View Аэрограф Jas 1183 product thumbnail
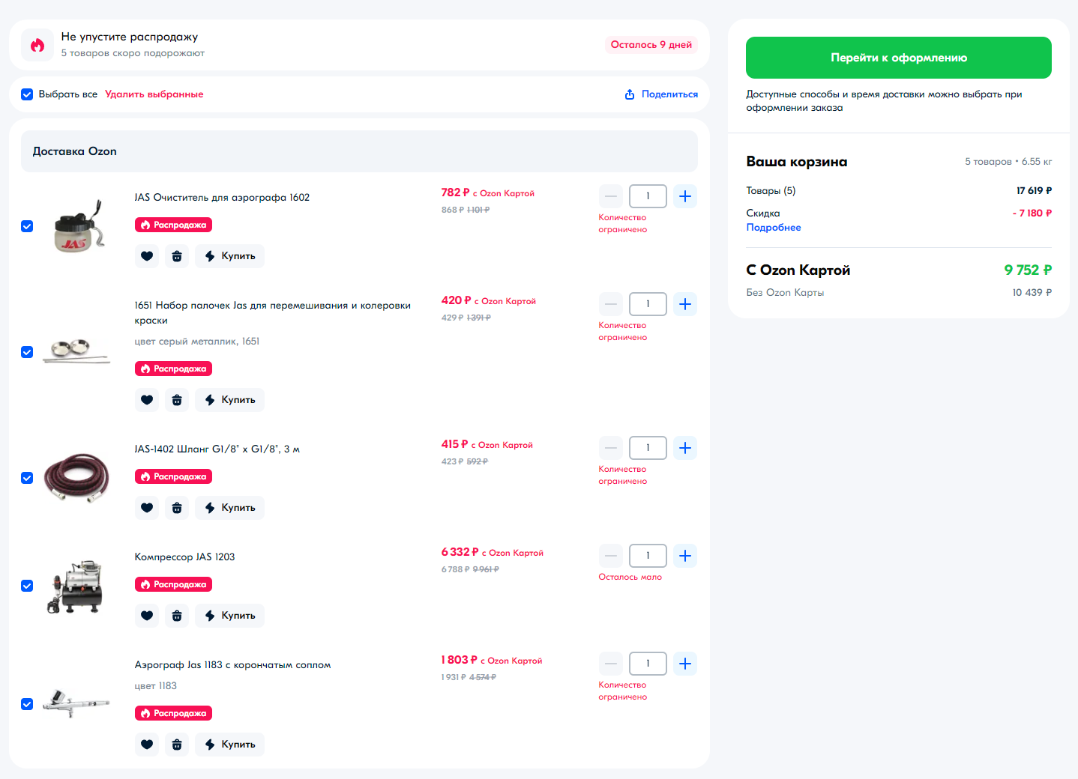 click(x=77, y=704)
